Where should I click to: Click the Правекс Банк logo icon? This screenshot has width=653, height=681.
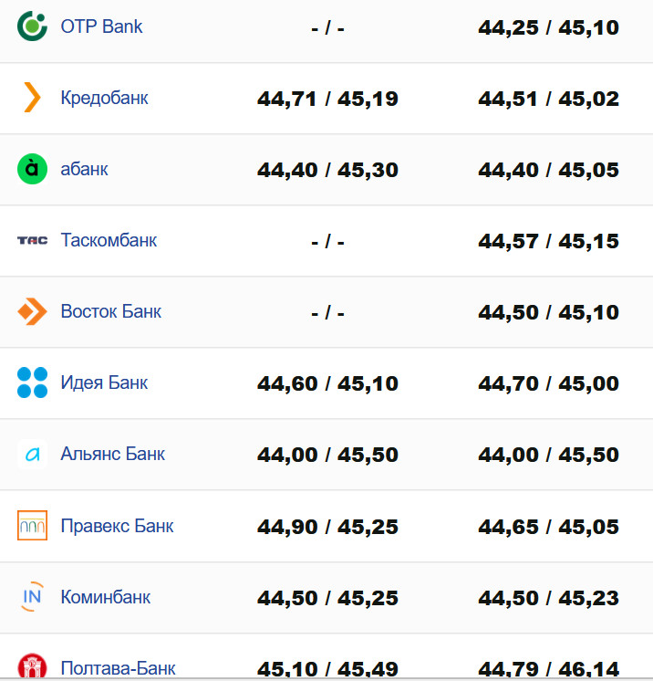[x=32, y=526]
